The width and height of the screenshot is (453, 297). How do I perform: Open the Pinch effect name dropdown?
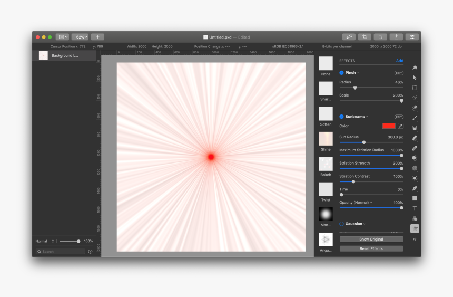(x=352, y=73)
